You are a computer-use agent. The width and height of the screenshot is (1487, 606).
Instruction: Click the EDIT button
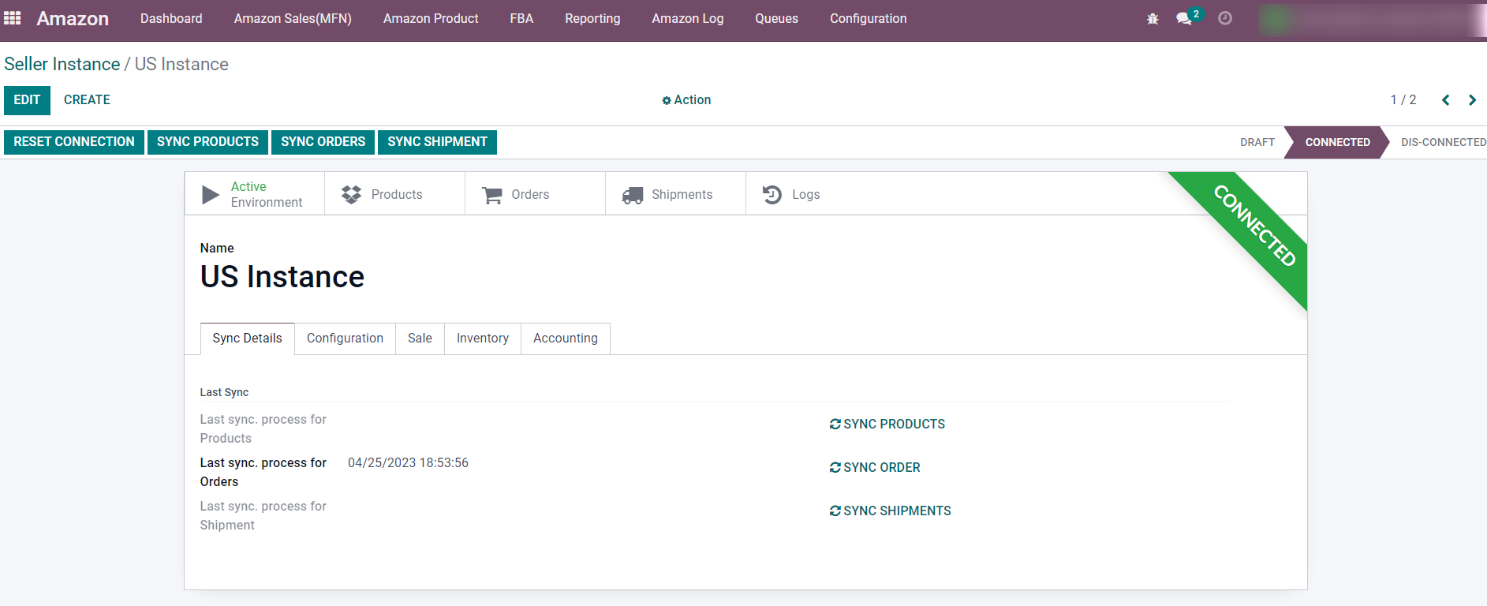pyautogui.click(x=27, y=100)
